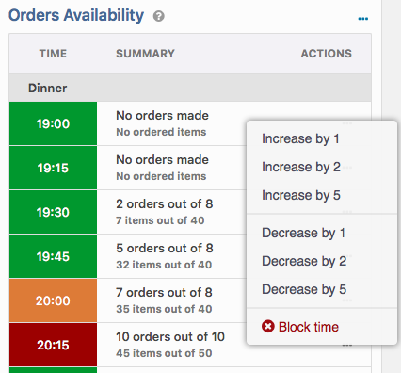
Task: Open actions ellipsis for the 20:15 row
Action: pos(347,346)
